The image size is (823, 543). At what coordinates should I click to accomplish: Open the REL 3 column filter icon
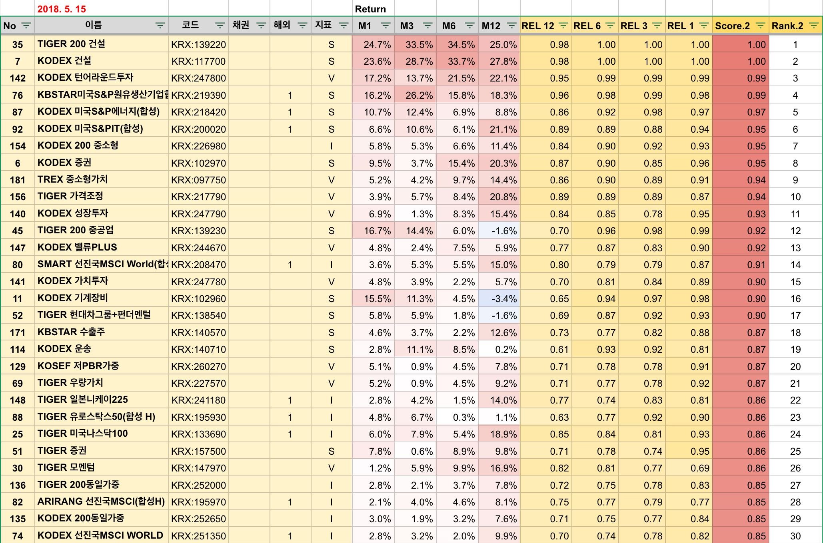(657, 26)
